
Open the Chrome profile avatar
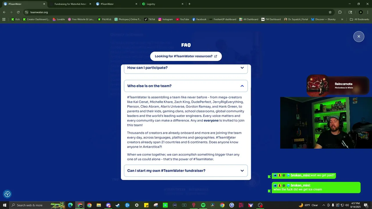coord(361,12)
